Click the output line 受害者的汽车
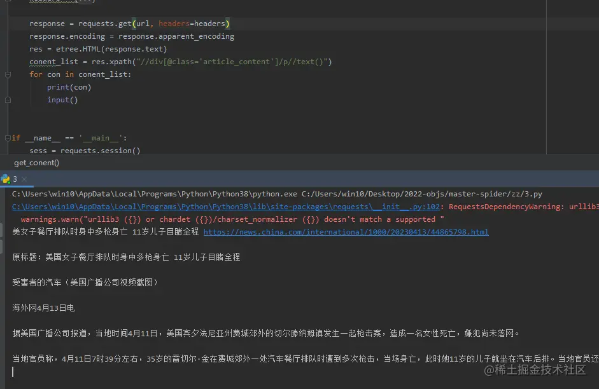599x389 pixels. (85, 283)
